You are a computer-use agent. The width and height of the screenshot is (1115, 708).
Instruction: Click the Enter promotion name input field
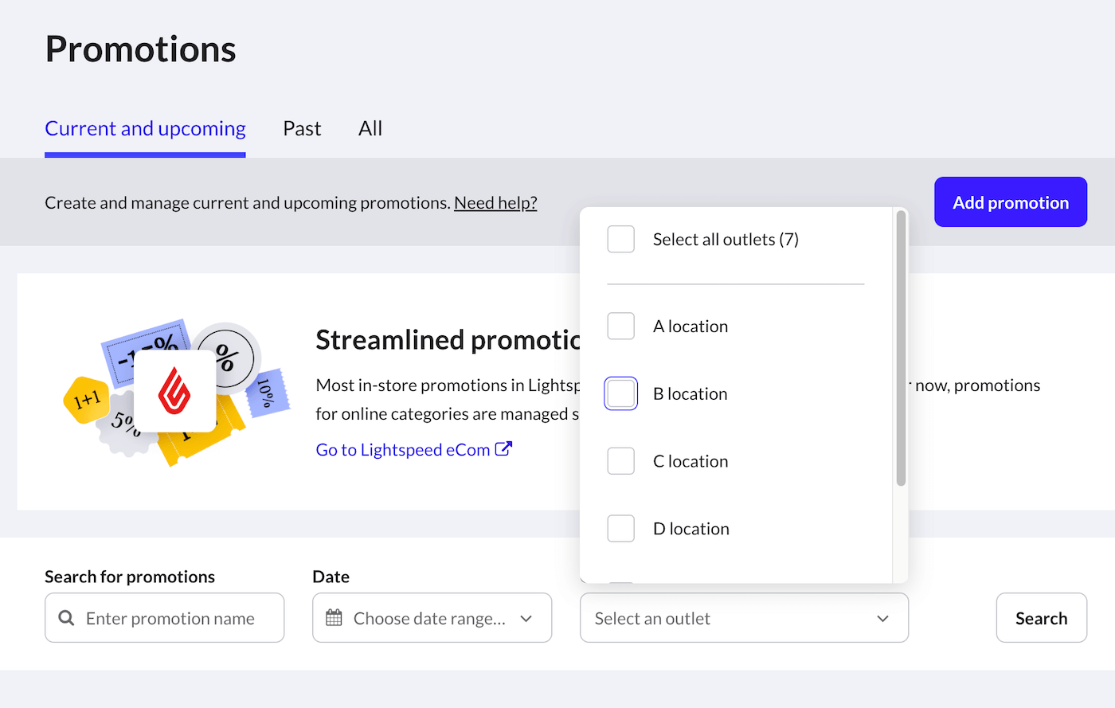(171, 618)
